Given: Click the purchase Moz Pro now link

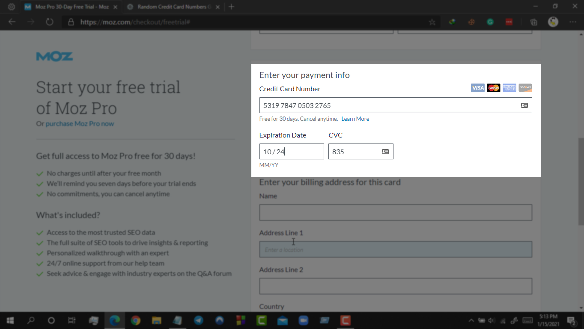Looking at the screenshot, I should coord(80,124).
